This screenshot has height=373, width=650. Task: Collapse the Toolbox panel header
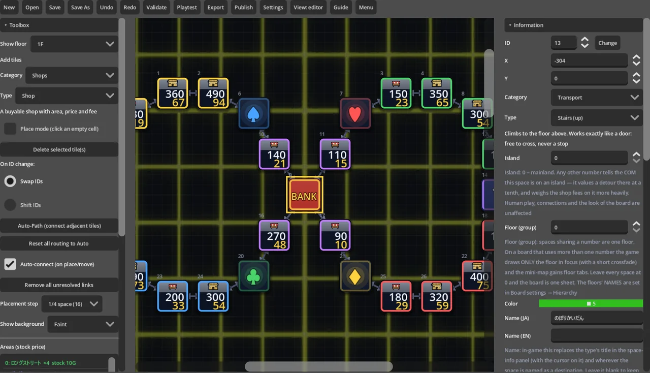click(x=59, y=25)
